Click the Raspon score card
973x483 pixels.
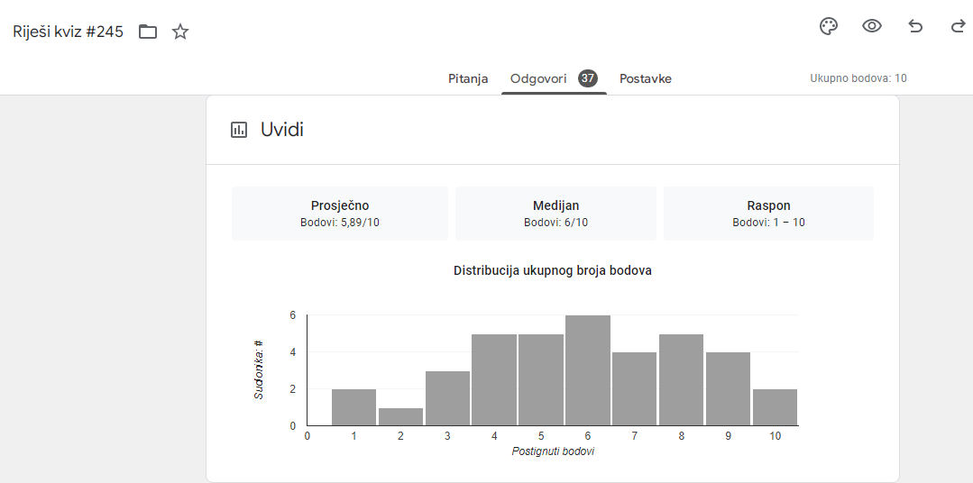click(x=768, y=214)
